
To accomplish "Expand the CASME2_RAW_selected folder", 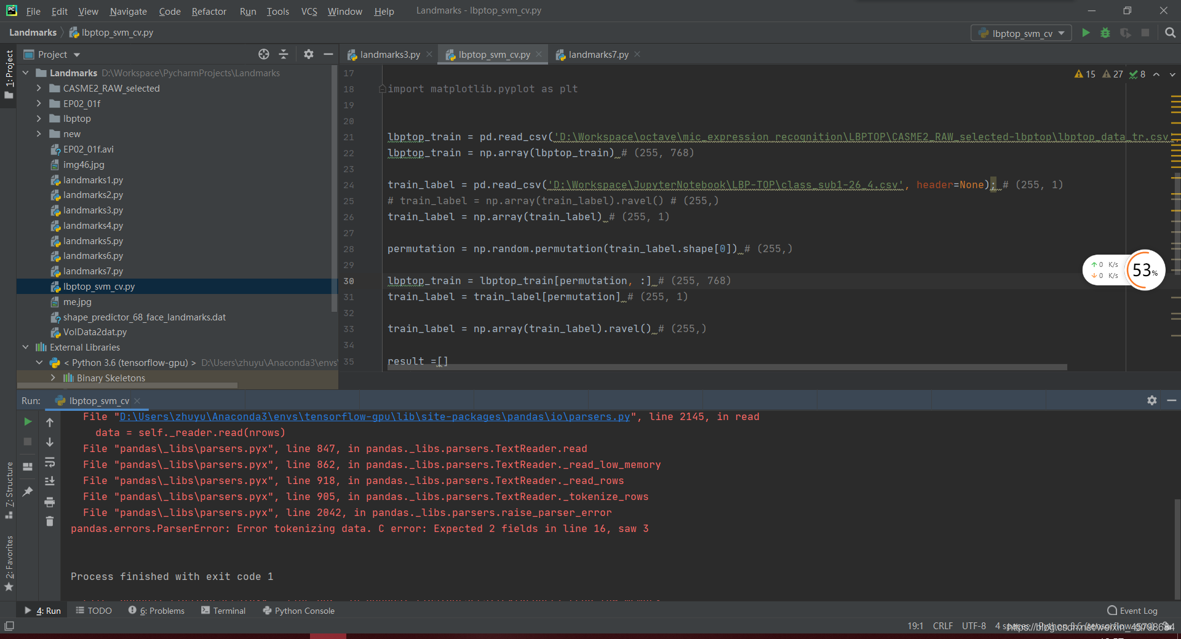I will click(39, 88).
